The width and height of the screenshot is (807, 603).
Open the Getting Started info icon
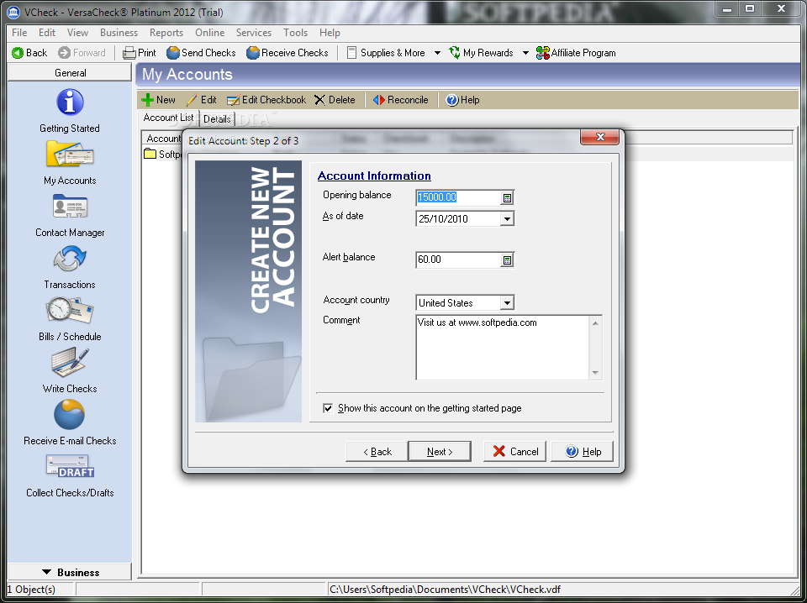tap(70, 102)
